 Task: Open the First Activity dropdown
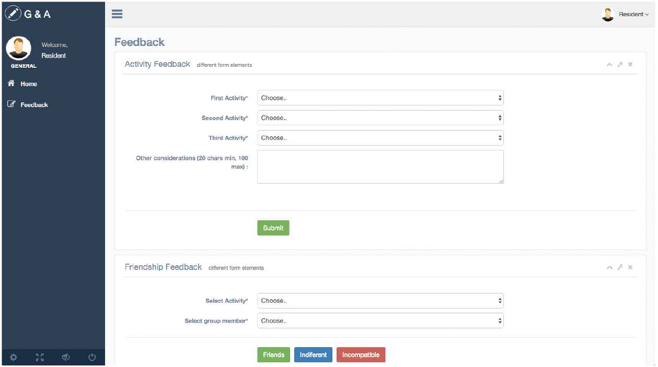pyautogui.click(x=380, y=98)
